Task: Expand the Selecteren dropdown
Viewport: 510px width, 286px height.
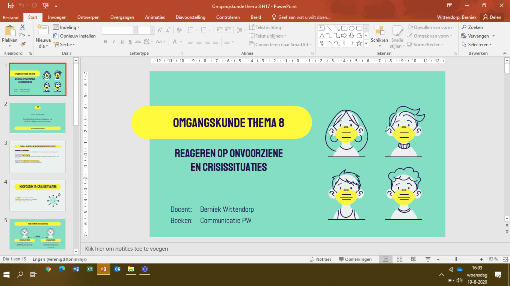Action: pos(479,44)
